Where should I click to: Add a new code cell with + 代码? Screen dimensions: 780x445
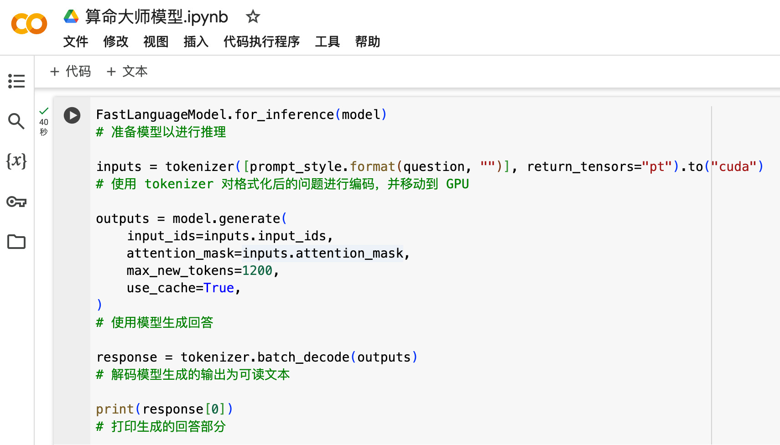coord(70,72)
